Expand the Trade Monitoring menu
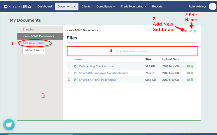 click(133, 7)
